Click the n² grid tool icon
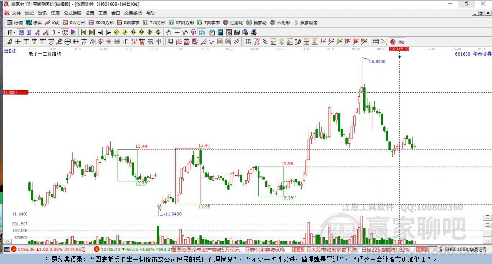This screenshot has height=264, width=492. tap(84, 41)
